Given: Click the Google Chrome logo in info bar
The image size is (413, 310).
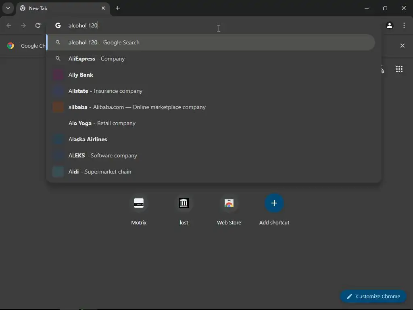Looking at the screenshot, I should 10,46.
